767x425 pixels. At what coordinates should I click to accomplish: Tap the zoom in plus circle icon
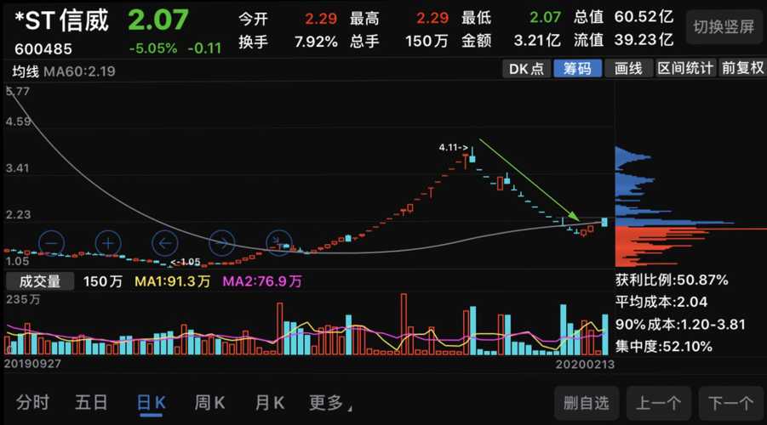(x=108, y=243)
